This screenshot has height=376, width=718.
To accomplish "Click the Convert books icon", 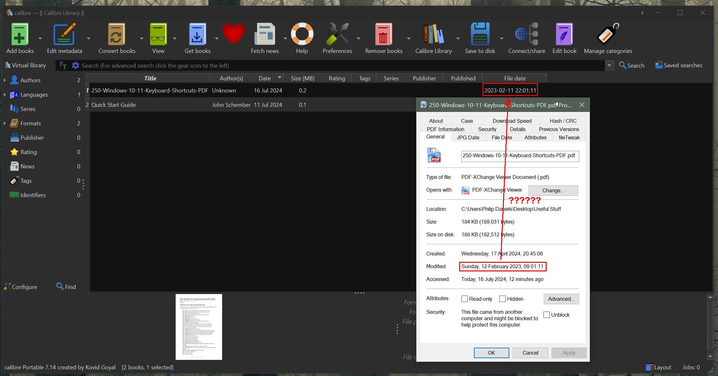I will point(116,34).
